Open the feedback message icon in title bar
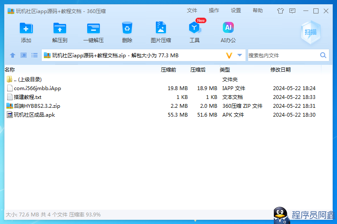Viewport: 337px width, 224px height. 292,11
